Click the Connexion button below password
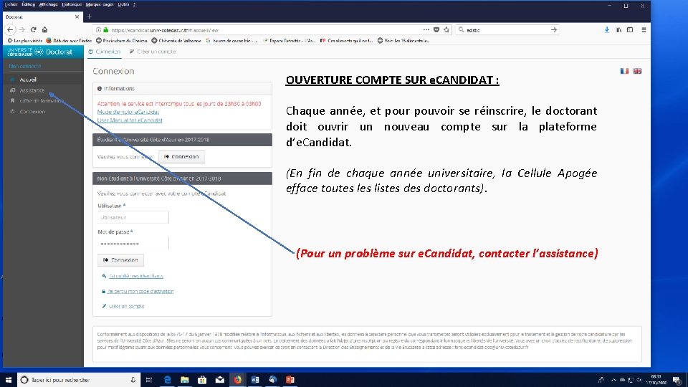Screen dimensions: 688x387 pyautogui.click(x=120, y=260)
